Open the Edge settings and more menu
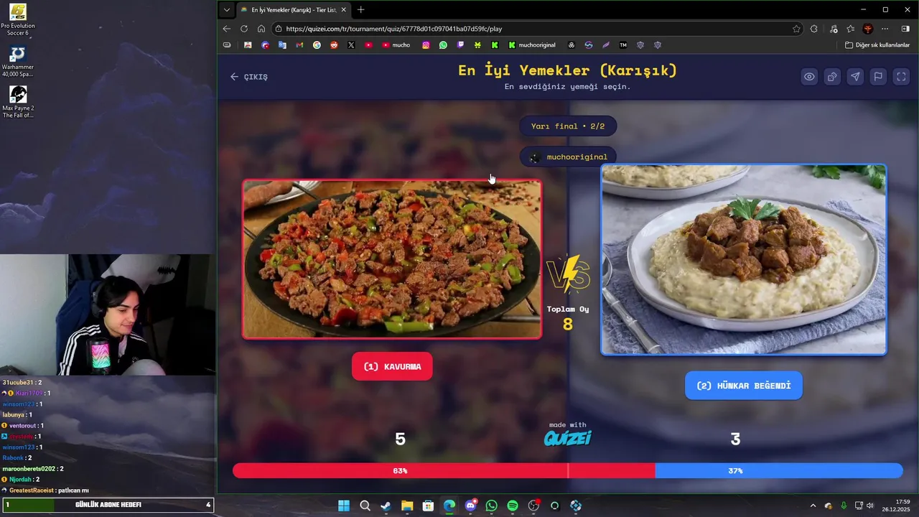Image resolution: width=919 pixels, height=517 pixels. tap(885, 29)
